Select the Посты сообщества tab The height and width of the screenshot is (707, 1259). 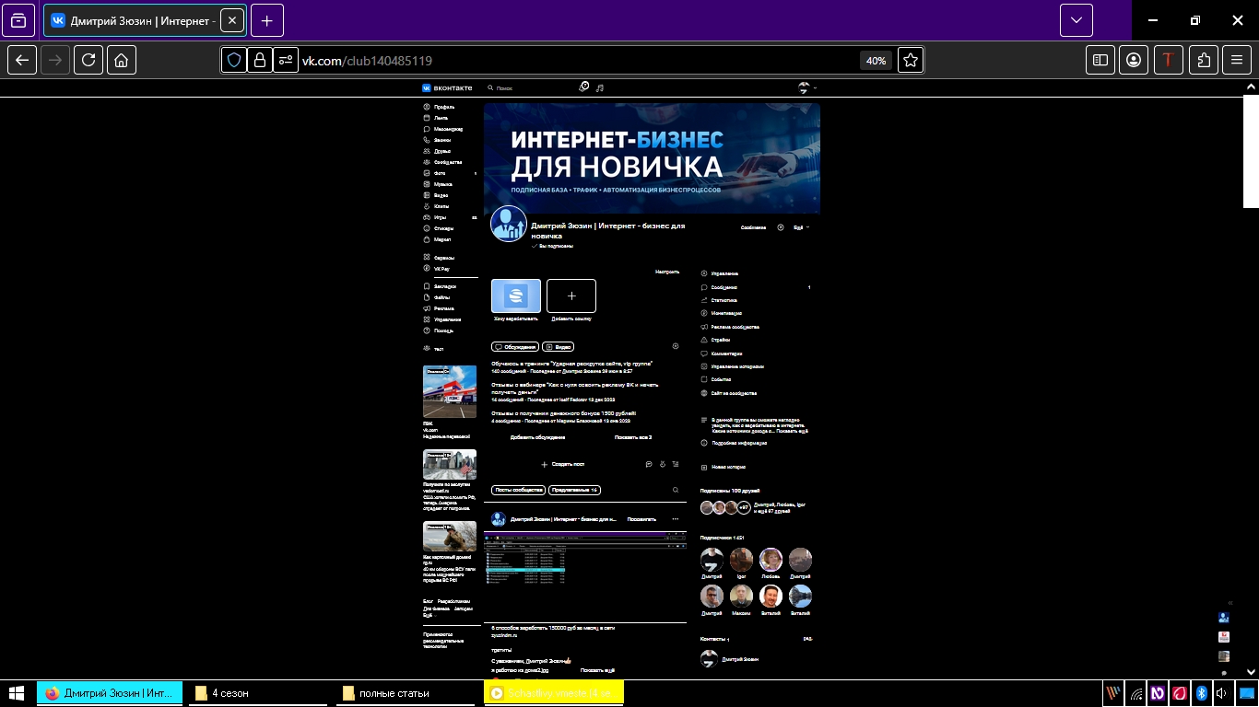coord(519,490)
